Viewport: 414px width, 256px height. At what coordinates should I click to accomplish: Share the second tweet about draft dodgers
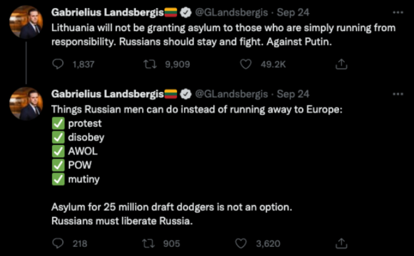342,243
